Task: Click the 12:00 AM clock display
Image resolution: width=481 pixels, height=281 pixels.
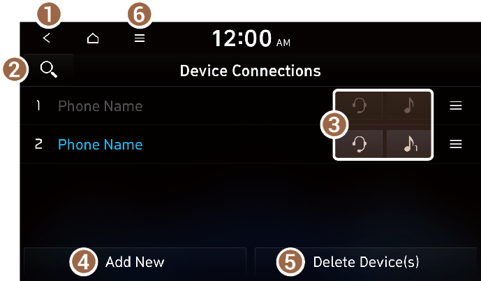Action: pyautogui.click(x=251, y=38)
